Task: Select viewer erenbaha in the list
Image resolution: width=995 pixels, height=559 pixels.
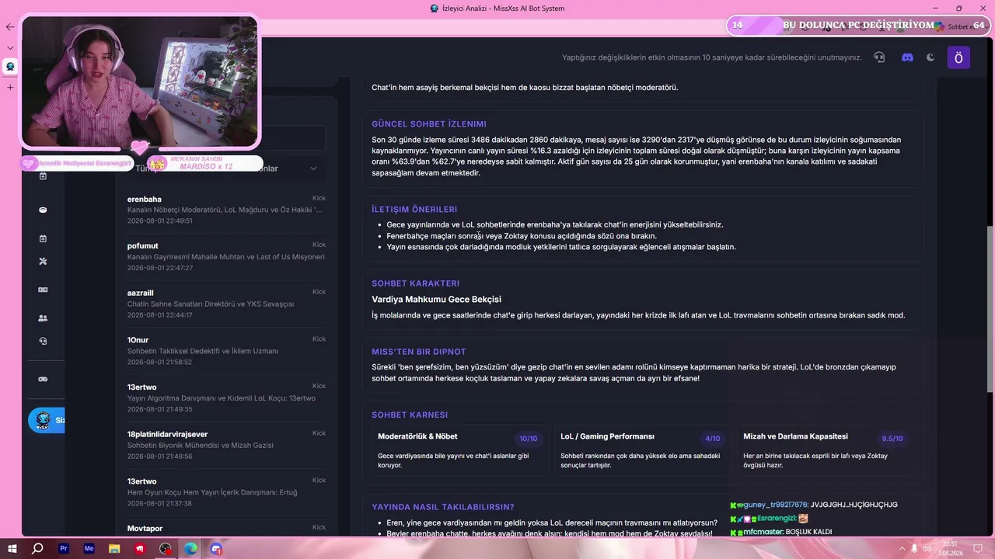Action: coord(226,210)
